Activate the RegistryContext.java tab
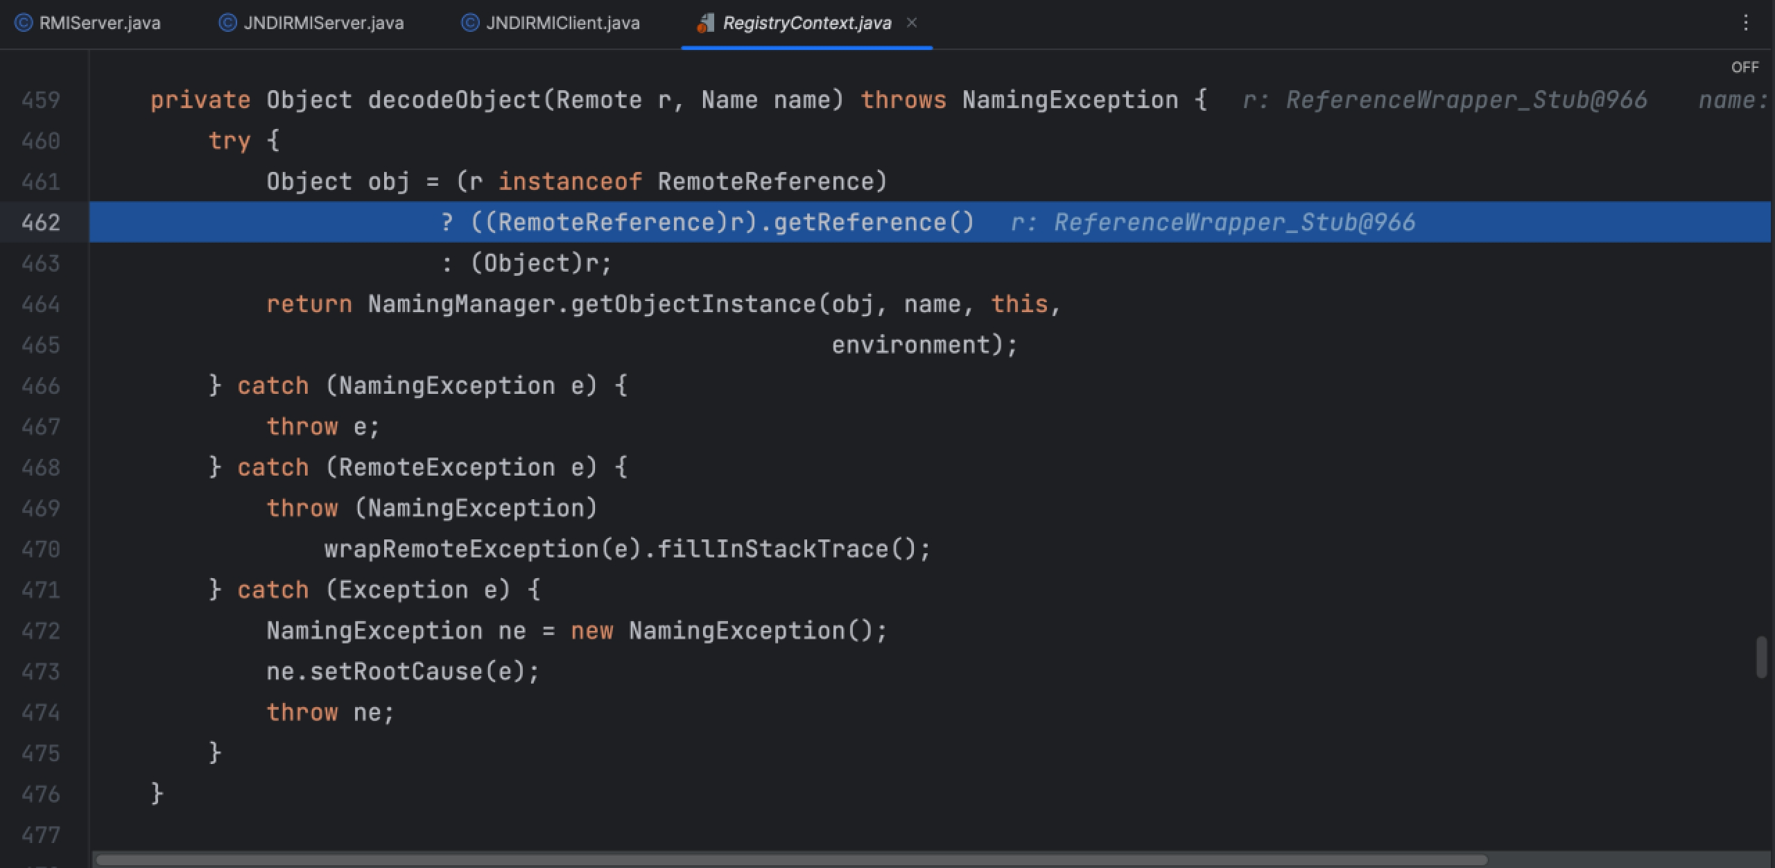 (x=806, y=23)
